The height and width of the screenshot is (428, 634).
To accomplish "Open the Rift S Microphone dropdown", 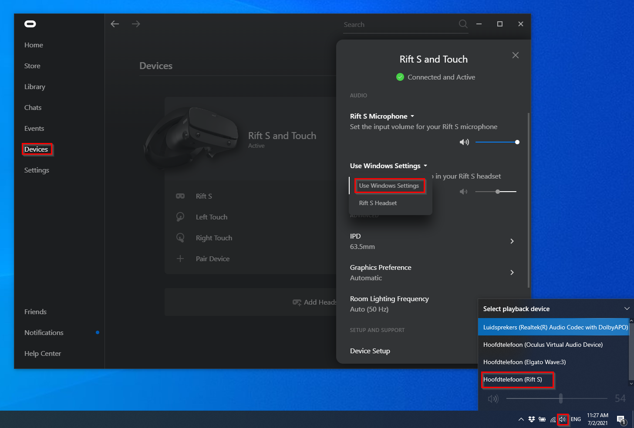I will [x=382, y=116].
